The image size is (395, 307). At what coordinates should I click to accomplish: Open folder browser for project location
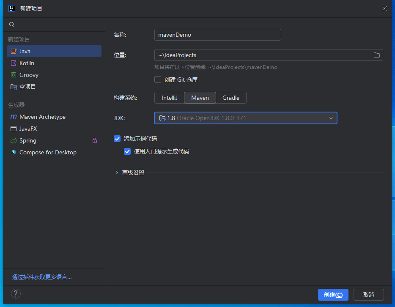(376, 55)
